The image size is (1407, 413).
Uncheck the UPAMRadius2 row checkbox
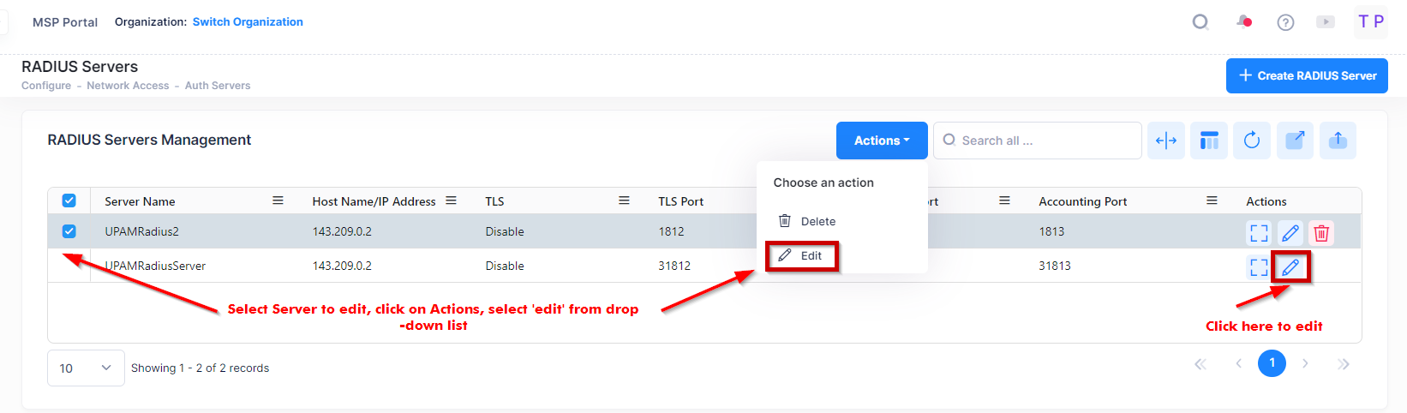69,231
